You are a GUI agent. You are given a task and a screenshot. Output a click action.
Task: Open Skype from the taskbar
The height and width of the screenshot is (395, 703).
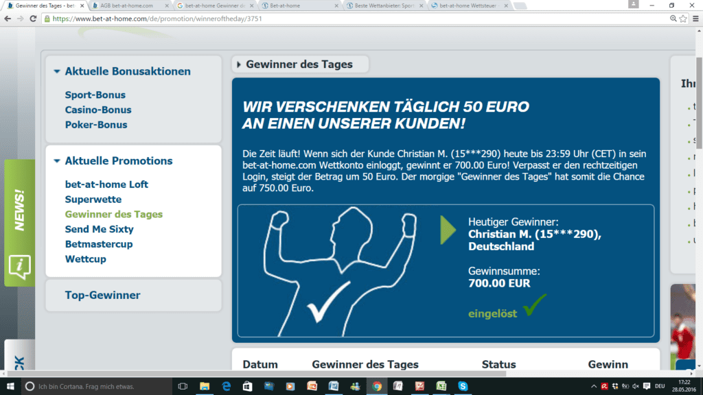point(463,386)
